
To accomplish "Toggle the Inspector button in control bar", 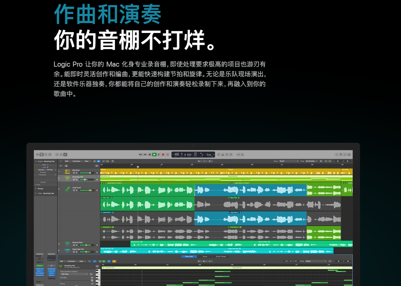I will (x=42, y=154).
